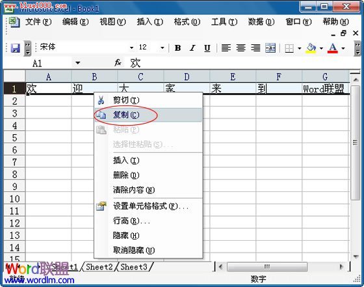Image resolution: width=364 pixels, height=287 pixels.
Task: Click the Fill Color bucket icon
Action: click(x=311, y=48)
